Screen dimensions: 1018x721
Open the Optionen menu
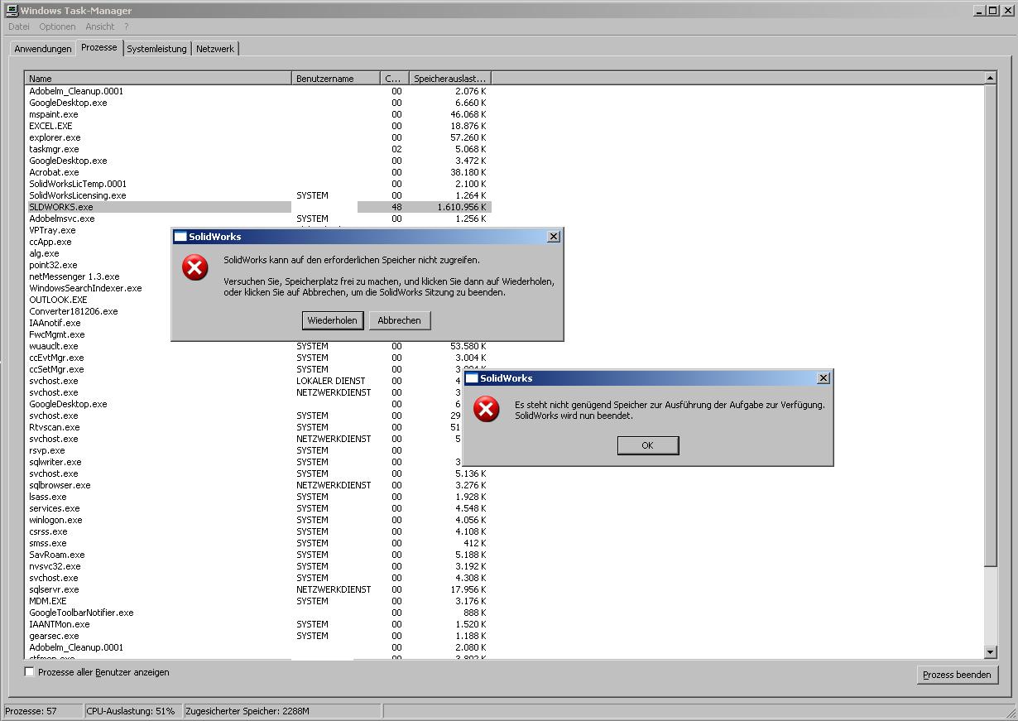click(57, 26)
